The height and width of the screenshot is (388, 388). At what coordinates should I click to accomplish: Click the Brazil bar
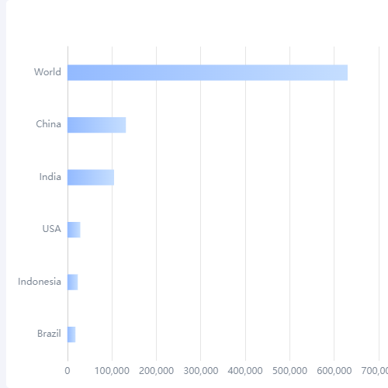[x=71, y=334]
